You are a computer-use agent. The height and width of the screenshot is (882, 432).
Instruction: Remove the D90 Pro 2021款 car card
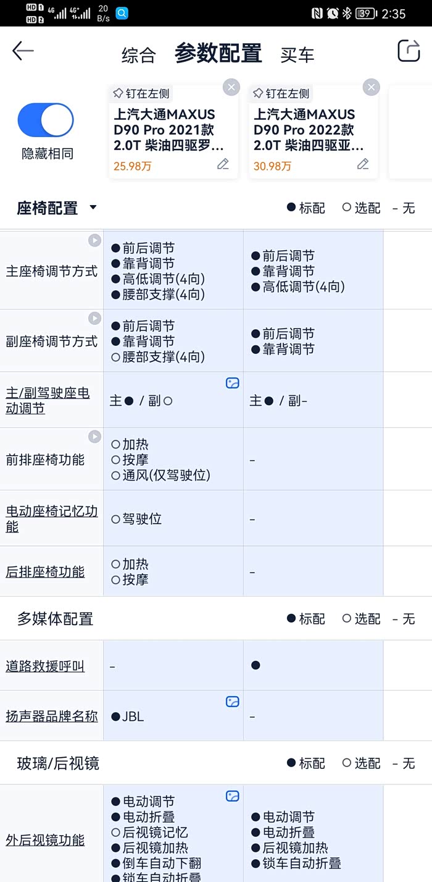tap(231, 87)
